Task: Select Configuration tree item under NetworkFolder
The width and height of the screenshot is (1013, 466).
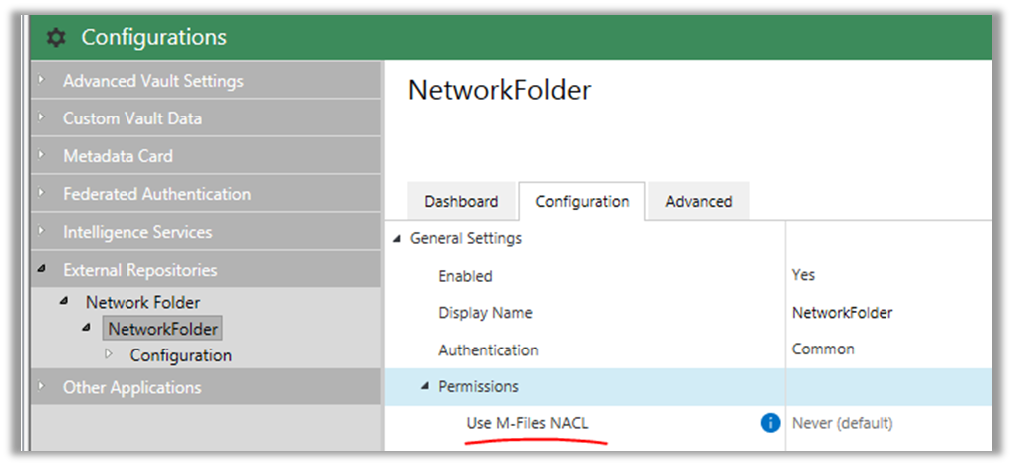Action: tap(181, 355)
